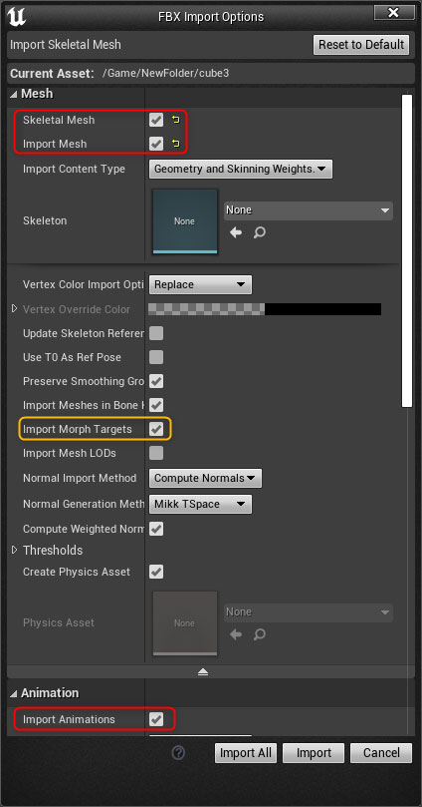Screen dimensions: 422x807
Task: Click the Import All button
Action: point(246,753)
